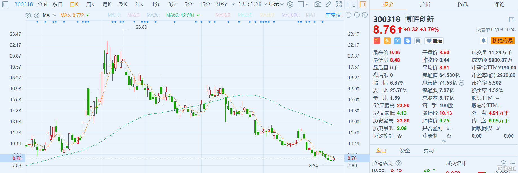Open the 分析 analysis tab
The image size is (518, 173).
tap(425, 4)
